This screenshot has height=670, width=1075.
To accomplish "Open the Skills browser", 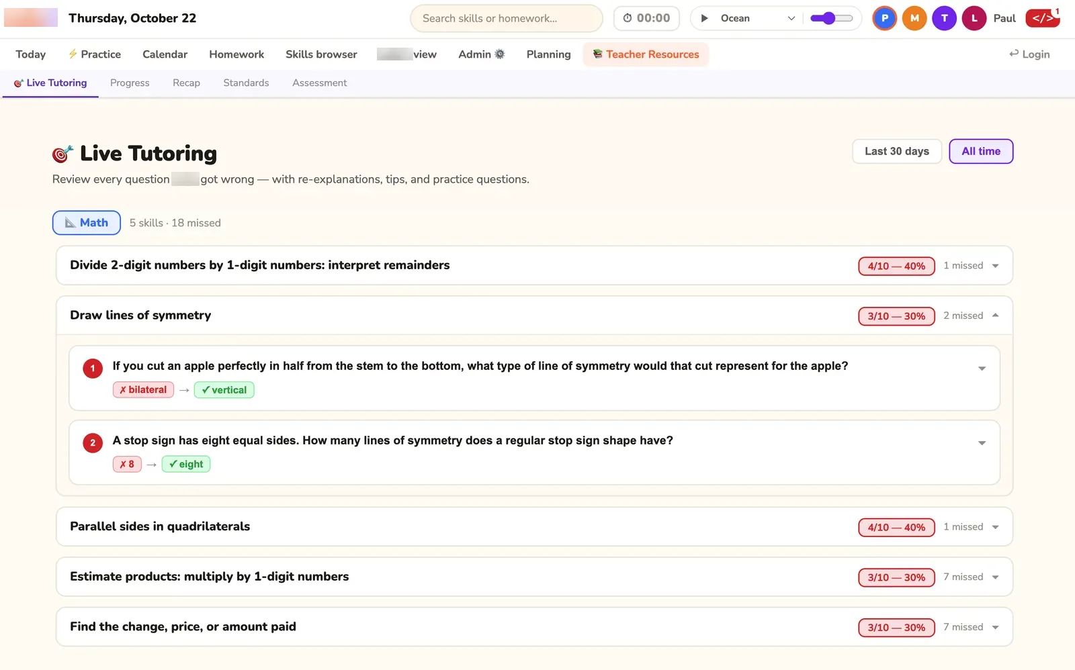I will click(321, 54).
